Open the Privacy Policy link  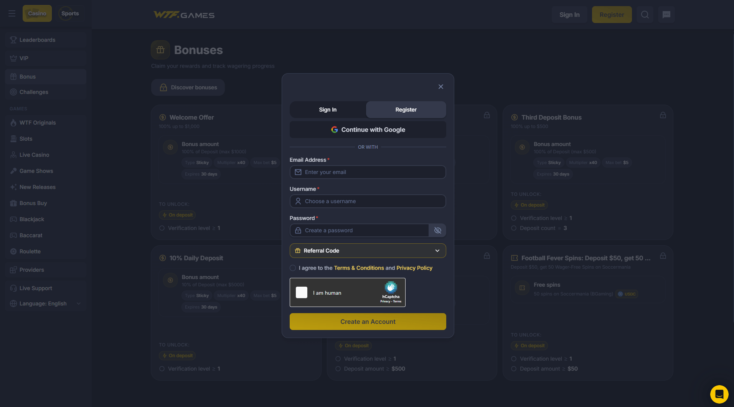414,268
